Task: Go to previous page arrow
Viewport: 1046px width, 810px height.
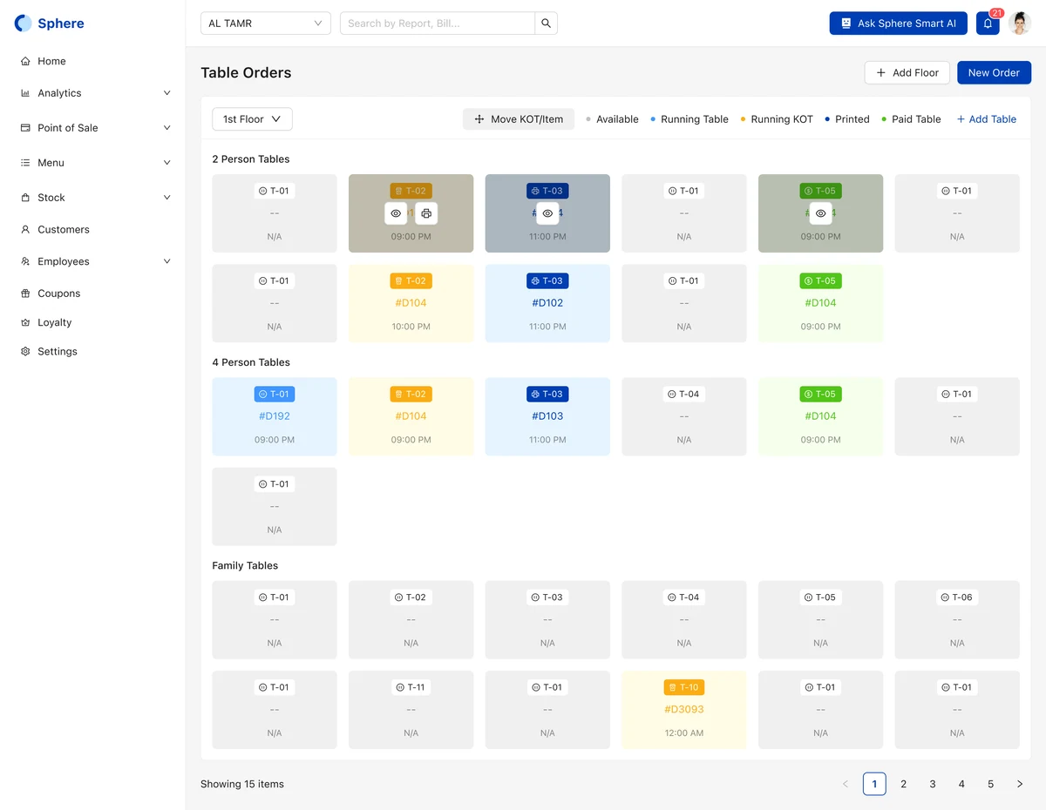Action: tap(846, 784)
